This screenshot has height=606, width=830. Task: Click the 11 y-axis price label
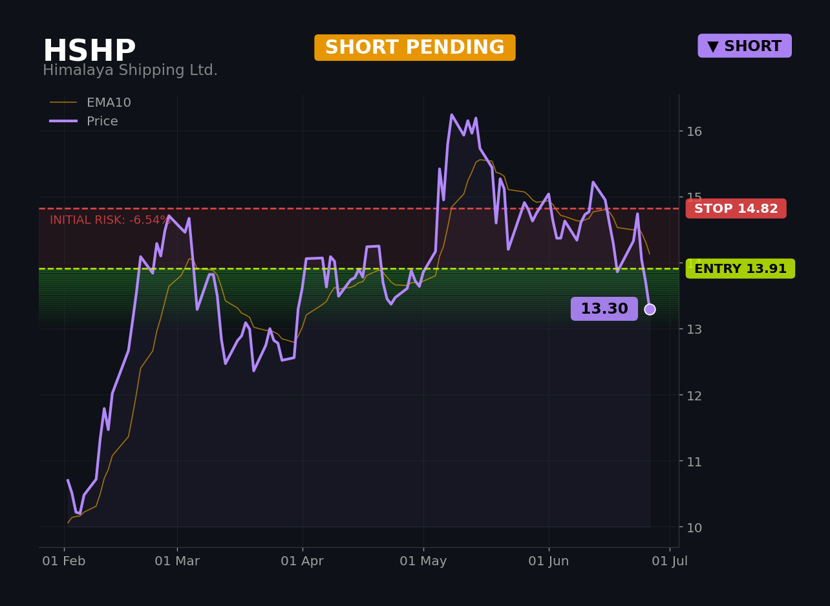[x=694, y=461]
